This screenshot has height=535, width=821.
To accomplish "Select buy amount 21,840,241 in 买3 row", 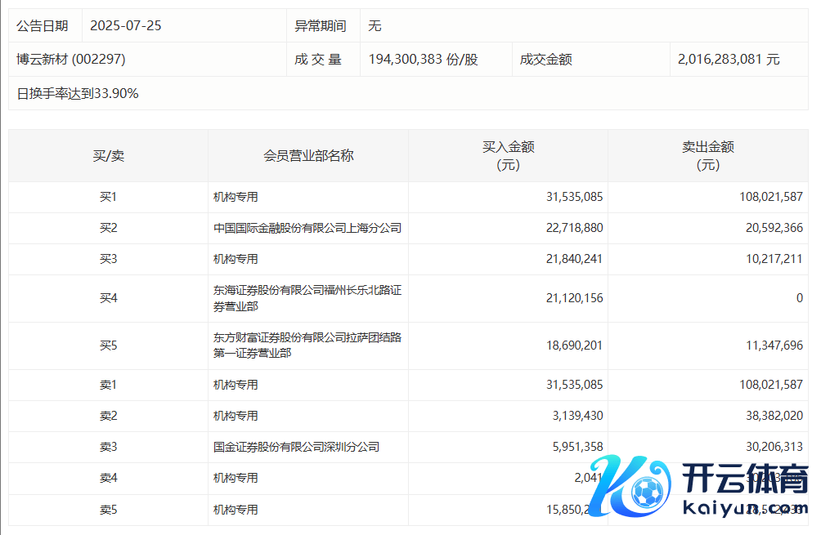I will coord(574,259).
